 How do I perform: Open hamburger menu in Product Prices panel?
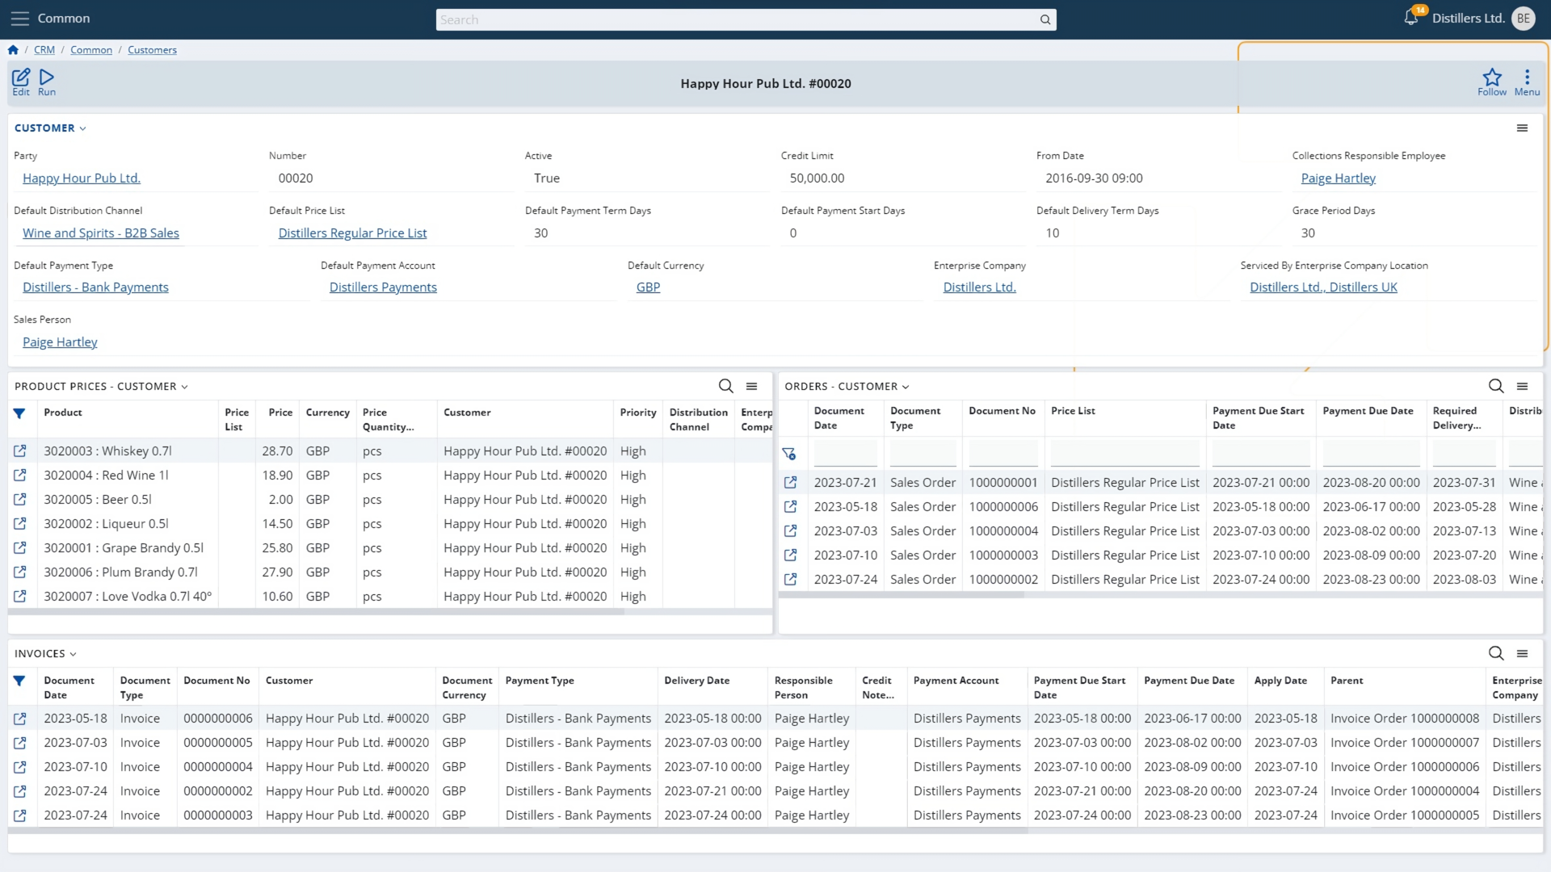click(751, 386)
